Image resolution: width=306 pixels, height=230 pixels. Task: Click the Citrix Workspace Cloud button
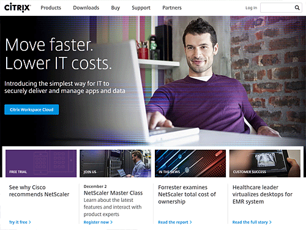point(32,109)
